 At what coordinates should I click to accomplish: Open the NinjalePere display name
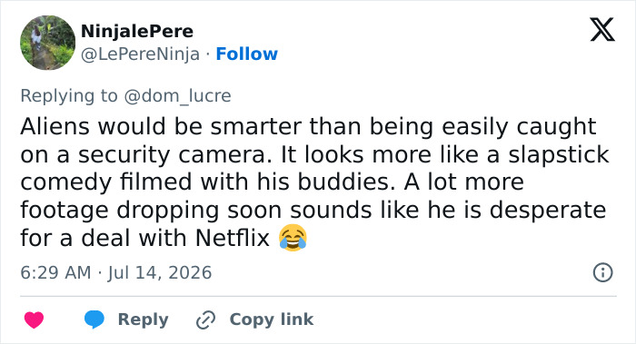tap(137, 31)
